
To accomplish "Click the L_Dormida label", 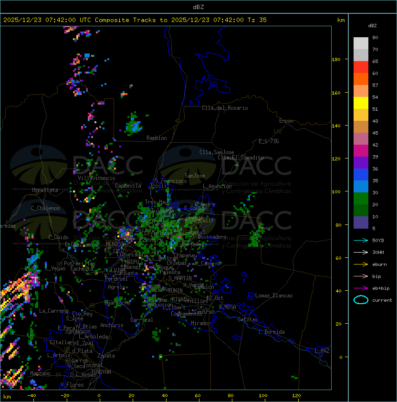I will 272,332.
